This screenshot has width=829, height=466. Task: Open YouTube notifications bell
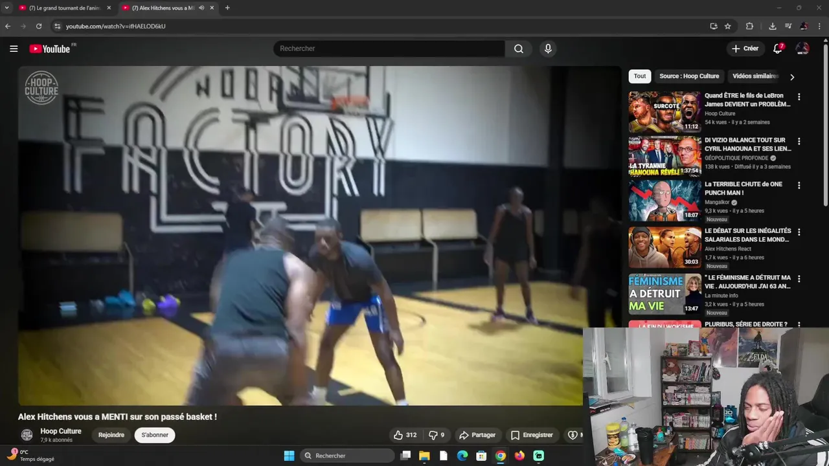tap(778, 49)
